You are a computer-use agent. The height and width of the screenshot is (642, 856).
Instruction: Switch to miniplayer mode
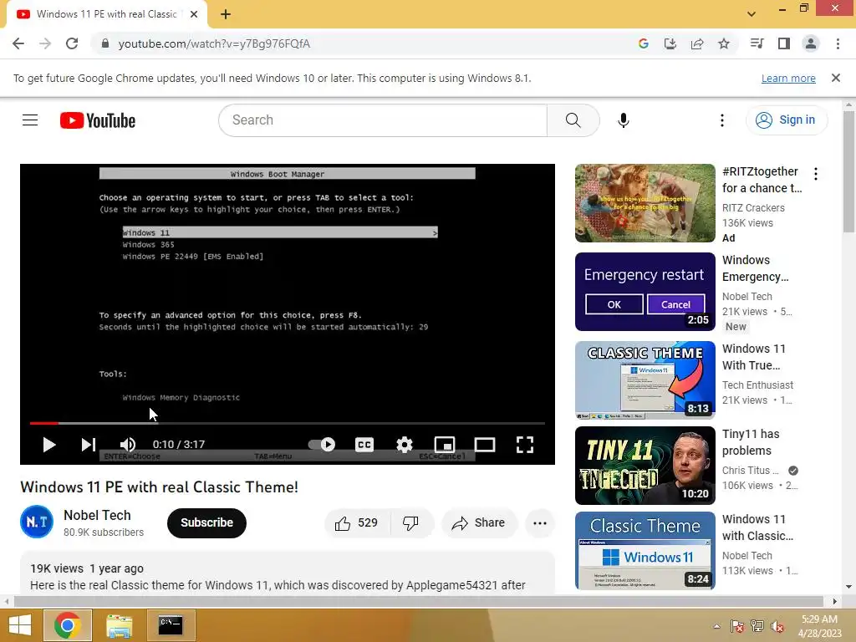tap(445, 445)
